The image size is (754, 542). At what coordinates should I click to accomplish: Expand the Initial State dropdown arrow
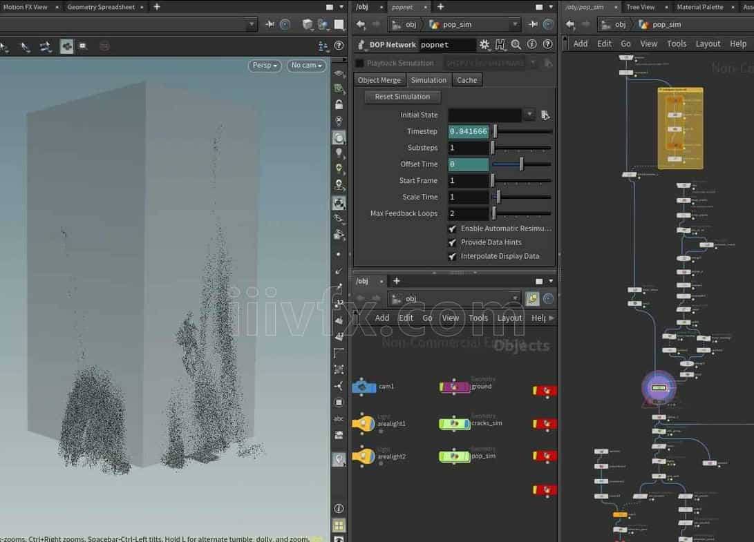[x=529, y=115]
